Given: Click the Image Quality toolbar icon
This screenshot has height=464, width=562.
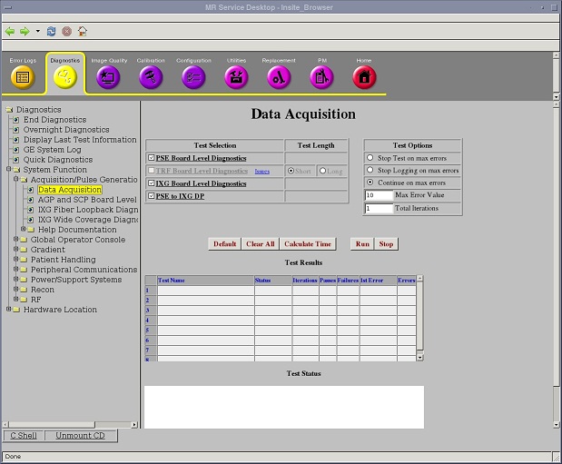Looking at the screenshot, I should tap(108, 77).
